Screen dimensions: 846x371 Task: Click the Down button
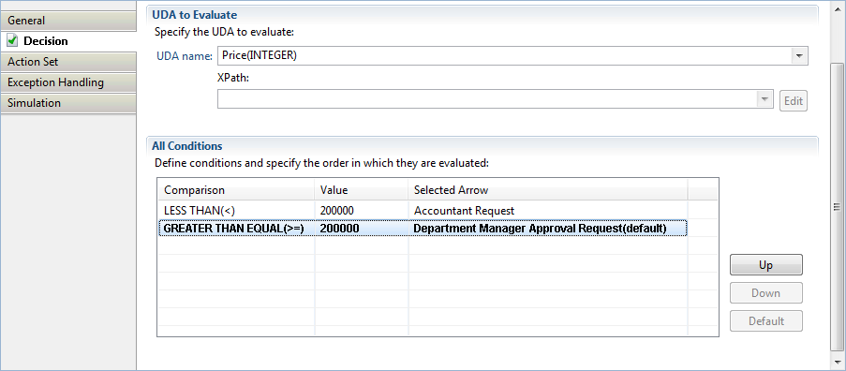point(766,293)
